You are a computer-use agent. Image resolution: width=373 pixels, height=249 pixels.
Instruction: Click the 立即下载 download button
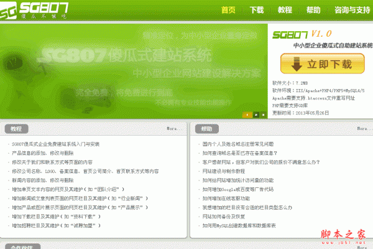tap(322, 63)
